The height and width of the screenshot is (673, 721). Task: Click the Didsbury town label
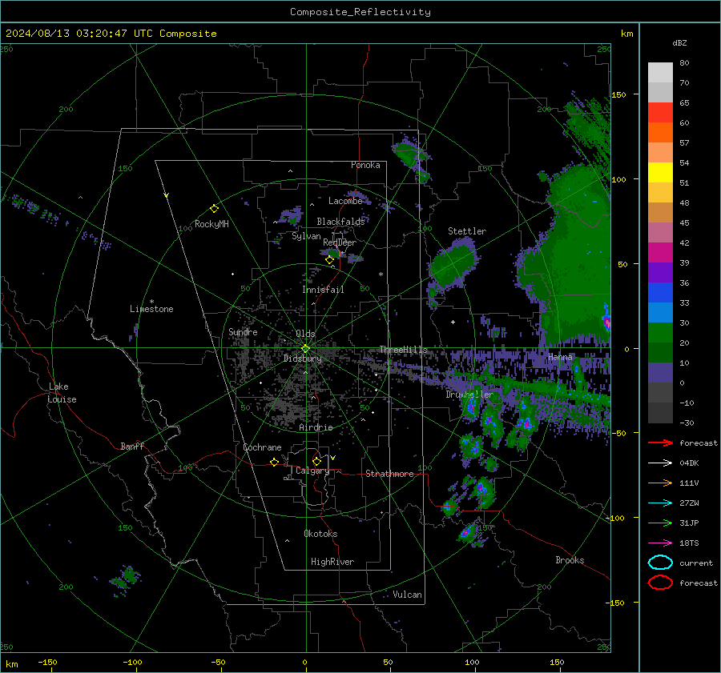click(302, 359)
